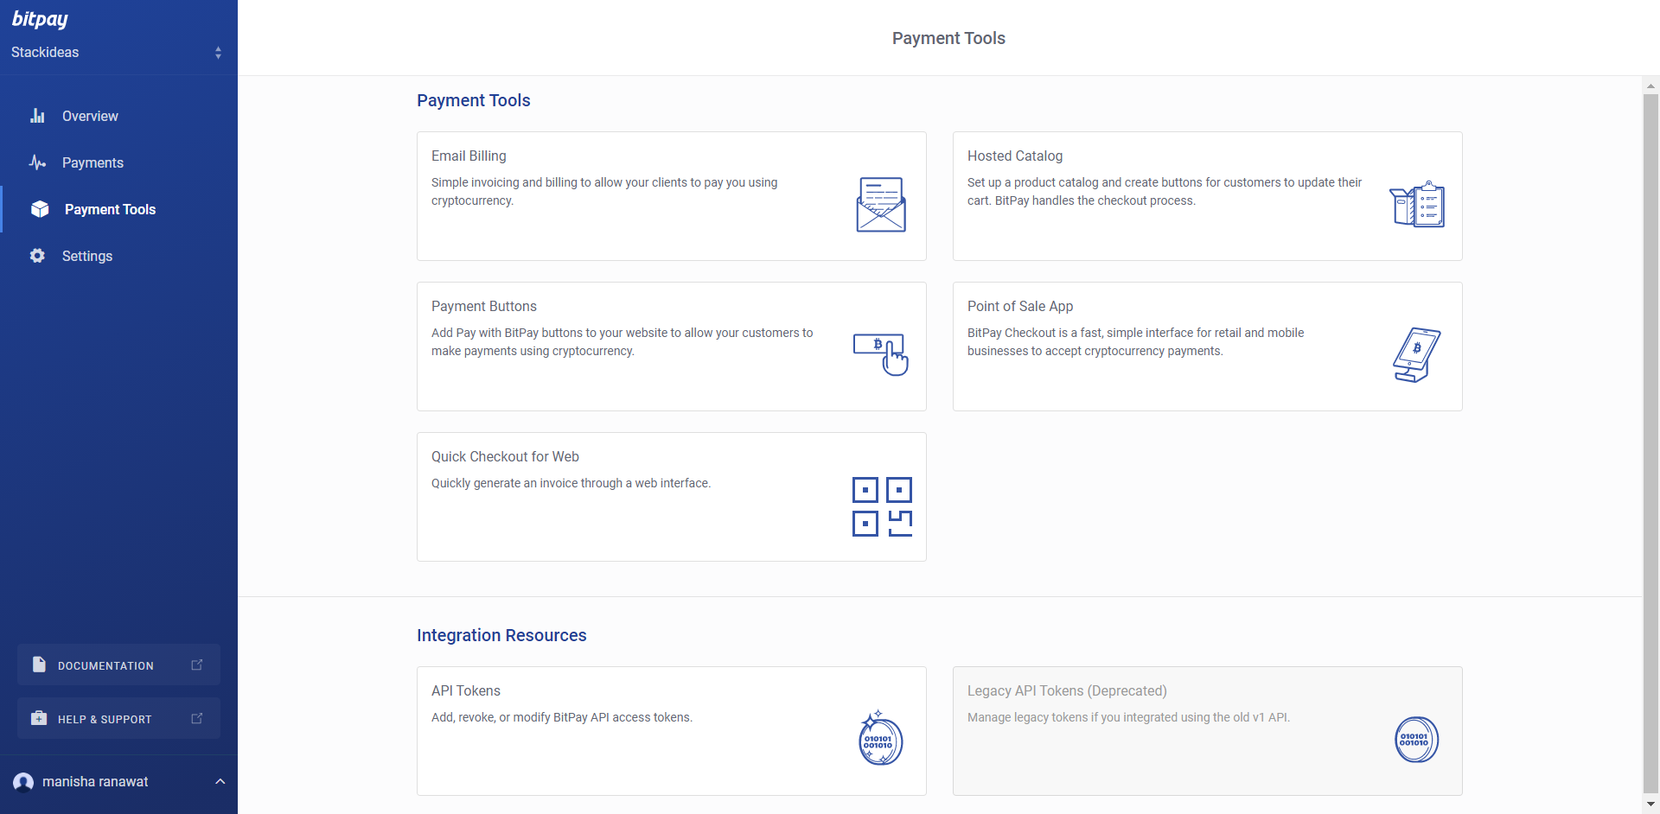
Task: Open the Hosted Catalog card title
Action: click(x=1015, y=156)
